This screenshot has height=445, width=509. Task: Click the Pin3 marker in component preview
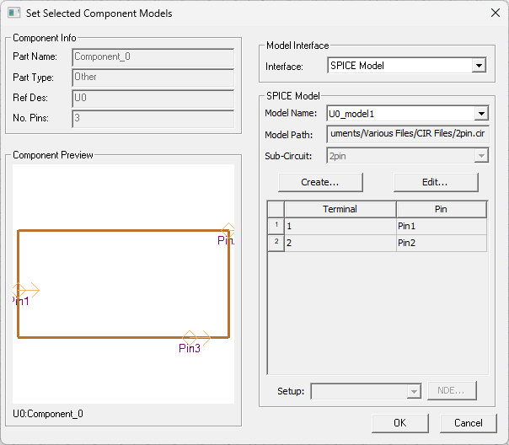190,338
